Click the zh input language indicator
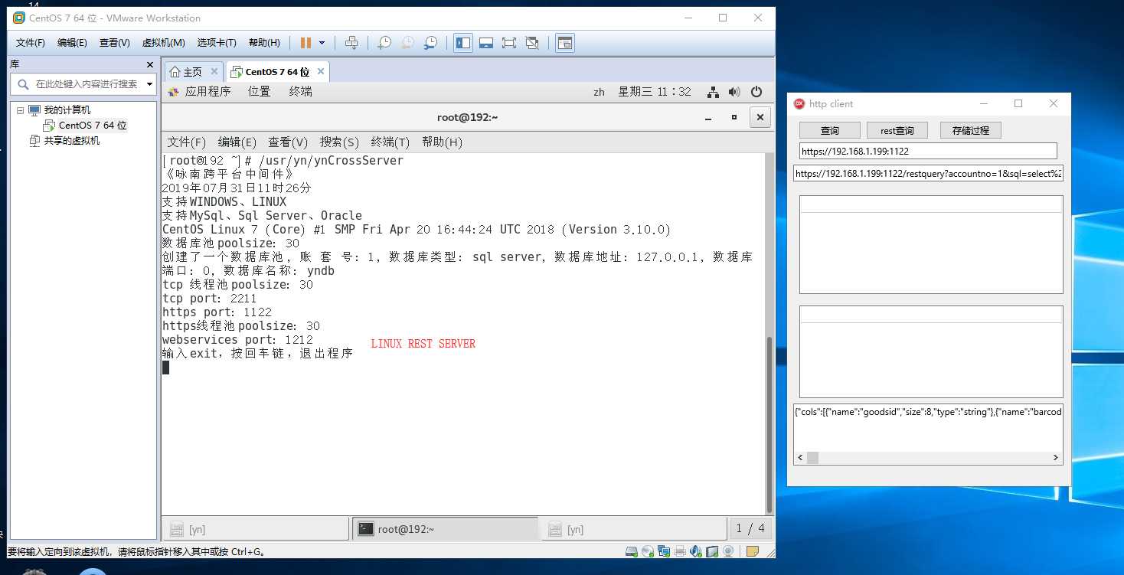 (x=599, y=92)
